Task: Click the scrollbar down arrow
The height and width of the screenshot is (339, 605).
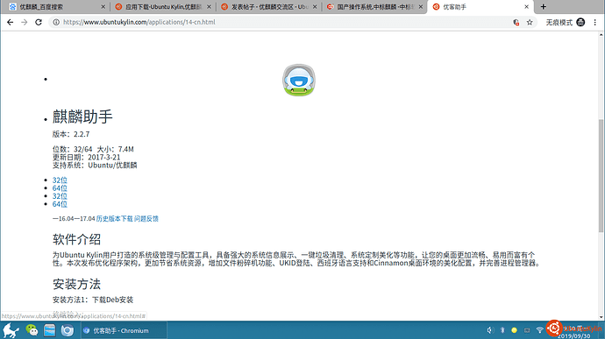Action: pos(601,317)
